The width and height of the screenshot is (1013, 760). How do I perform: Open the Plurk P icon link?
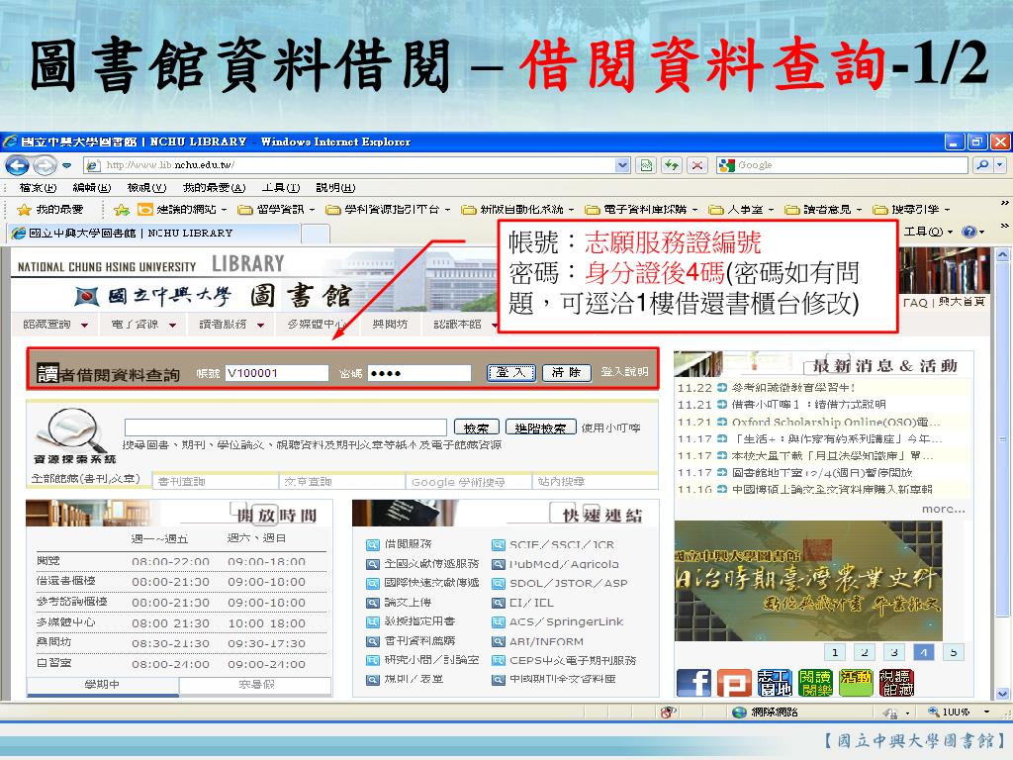pos(734,683)
